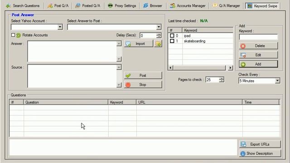
Task: Click the Edit keyword button
Action: (258, 55)
